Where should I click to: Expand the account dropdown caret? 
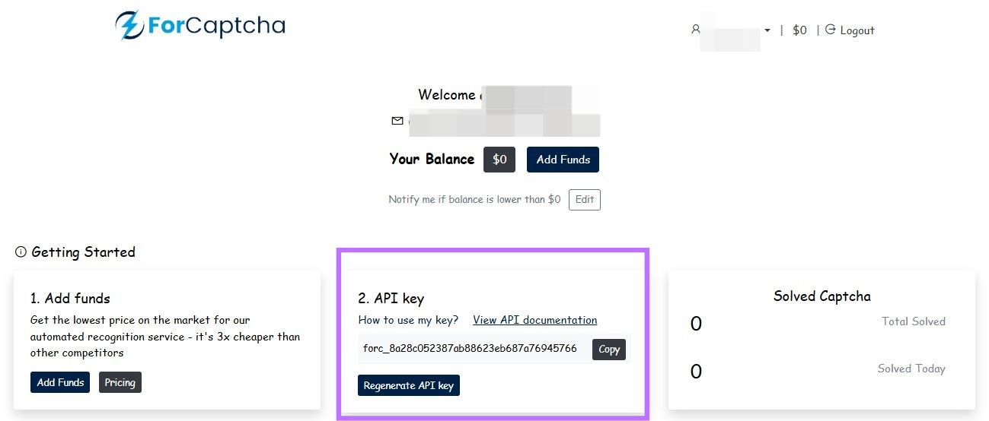point(767,30)
